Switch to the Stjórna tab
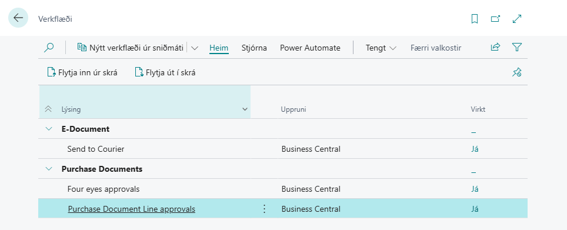This screenshot has height=230, width=567. (x=254, y=48)
